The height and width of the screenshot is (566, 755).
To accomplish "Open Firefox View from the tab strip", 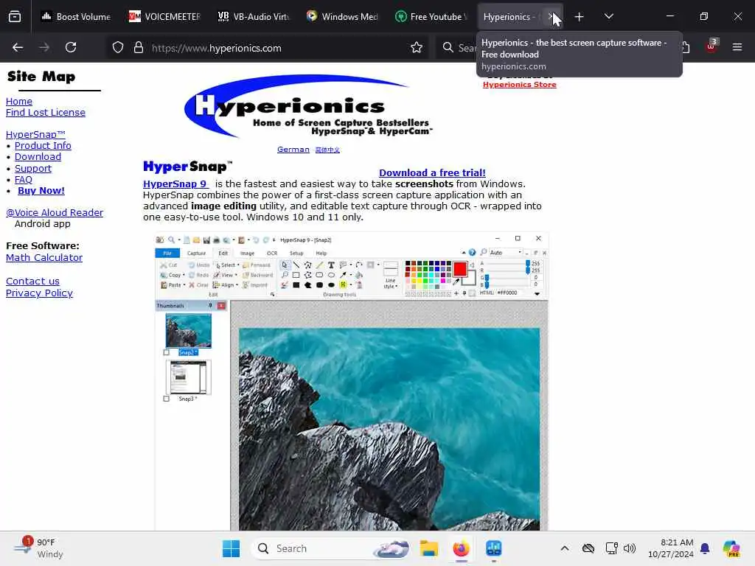I will [x=15, y=17].
